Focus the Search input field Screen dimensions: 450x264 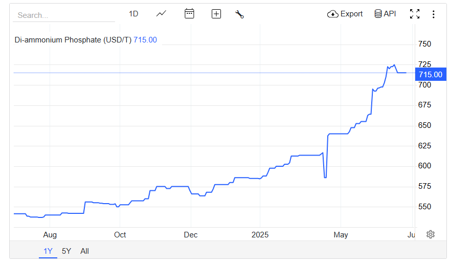click(x=64, y=15)
